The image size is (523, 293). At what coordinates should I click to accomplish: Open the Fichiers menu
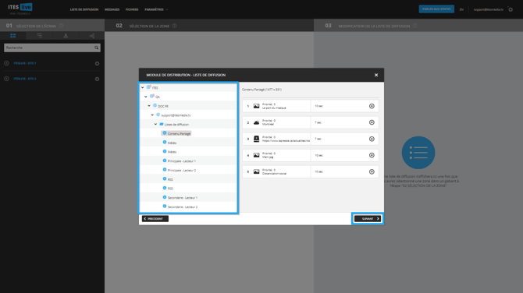coord(132,9)
